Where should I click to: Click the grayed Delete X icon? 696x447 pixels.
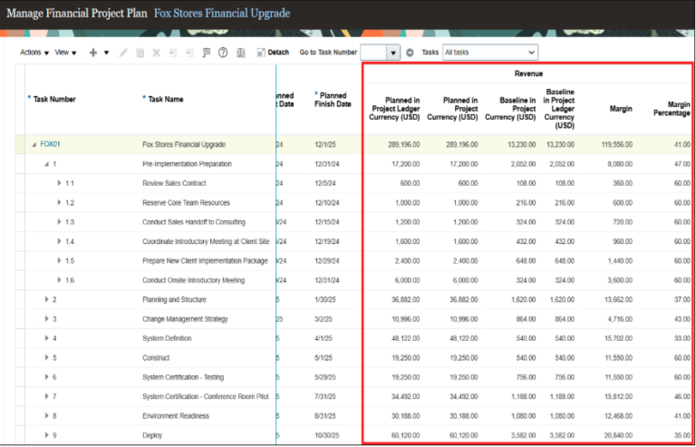[x=156, y=53]
